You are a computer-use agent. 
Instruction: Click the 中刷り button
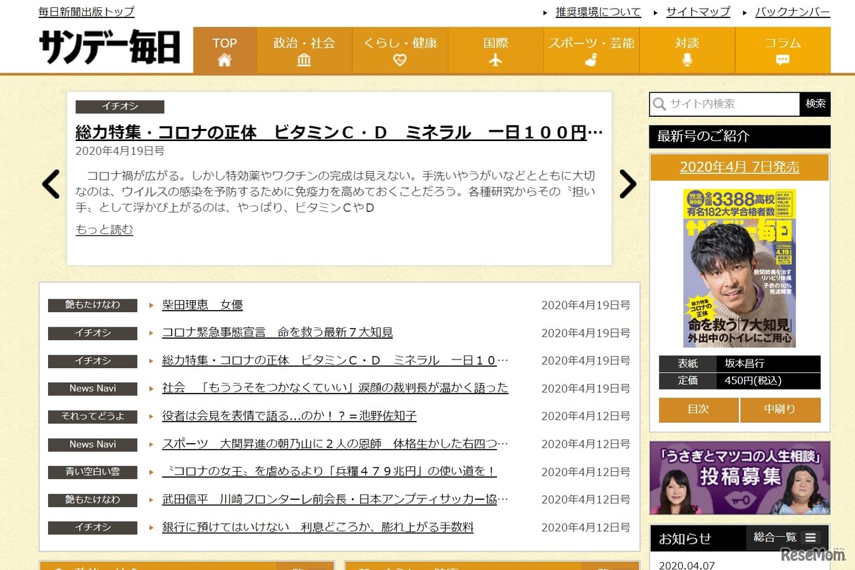(780, 410)
